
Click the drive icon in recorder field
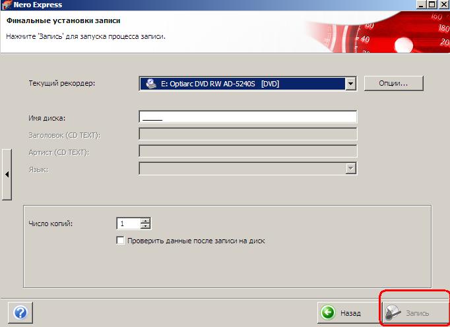point(150,84)
